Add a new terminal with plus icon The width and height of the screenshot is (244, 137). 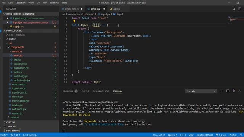(222, 91)
